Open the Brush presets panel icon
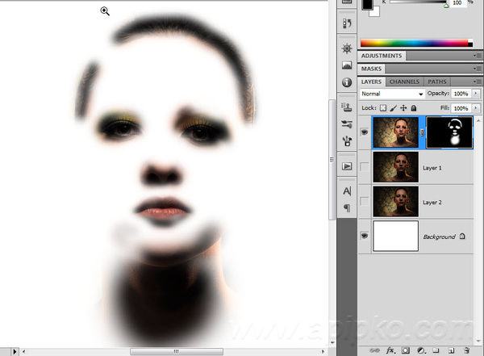Viewport: 484px width, 356px height. pyautogui.click(x=347, y=124)
